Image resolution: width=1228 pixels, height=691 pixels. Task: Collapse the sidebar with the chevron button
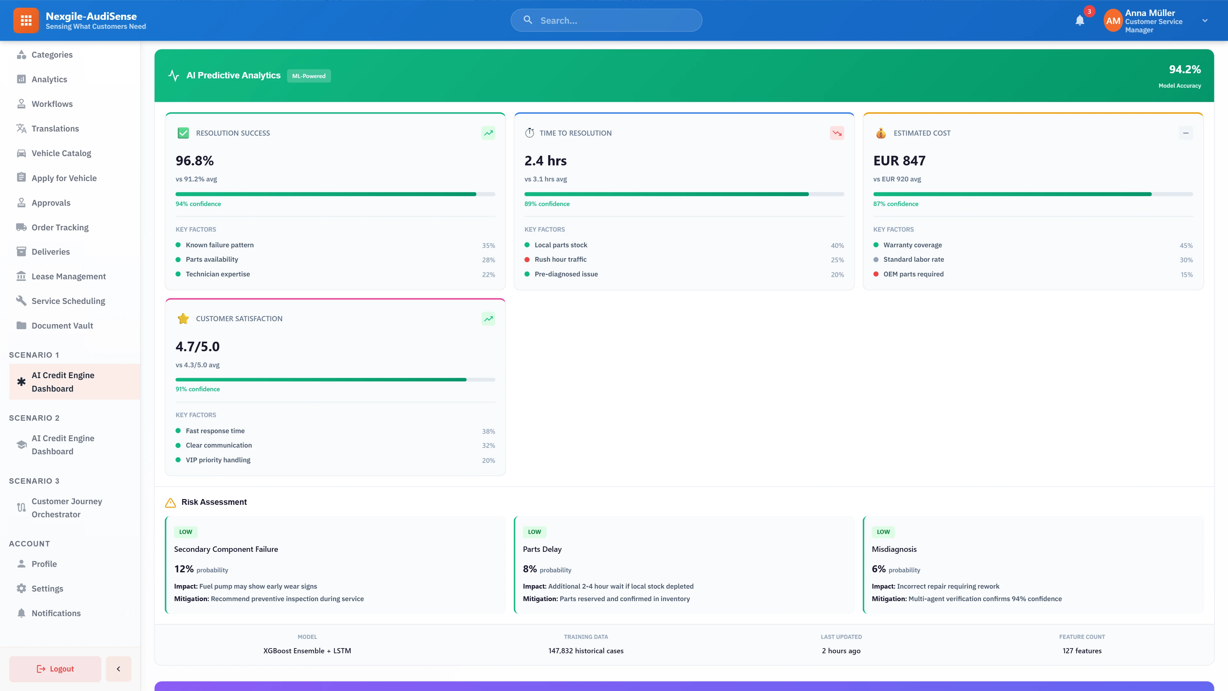(x=118, y=669)
